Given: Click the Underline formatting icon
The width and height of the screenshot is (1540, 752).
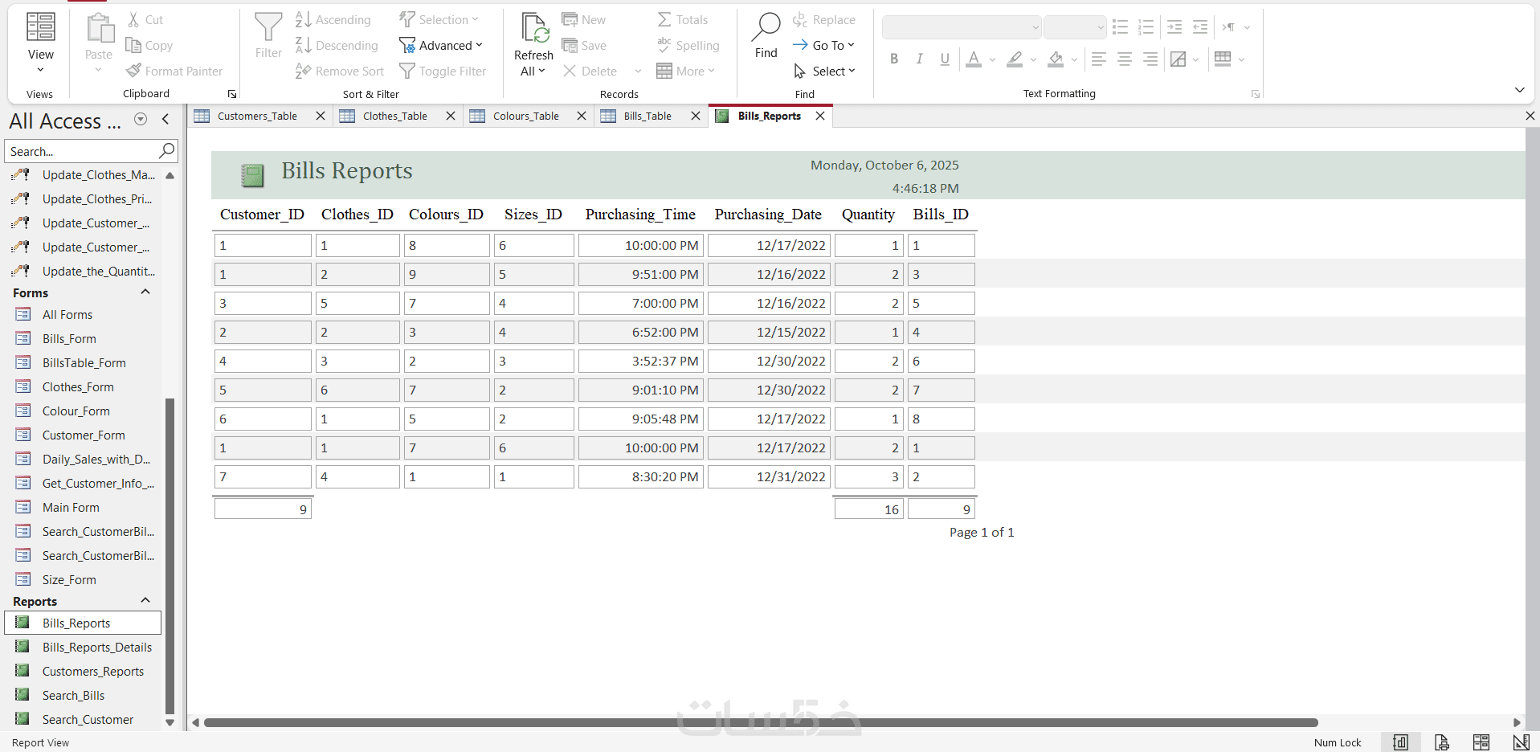Looking at the screenshot, I should click(945, 59).
